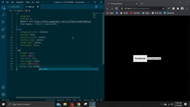This screenshot has width=190, height=107.
Task: Open the New Tab bookmark
Action: 156,13
